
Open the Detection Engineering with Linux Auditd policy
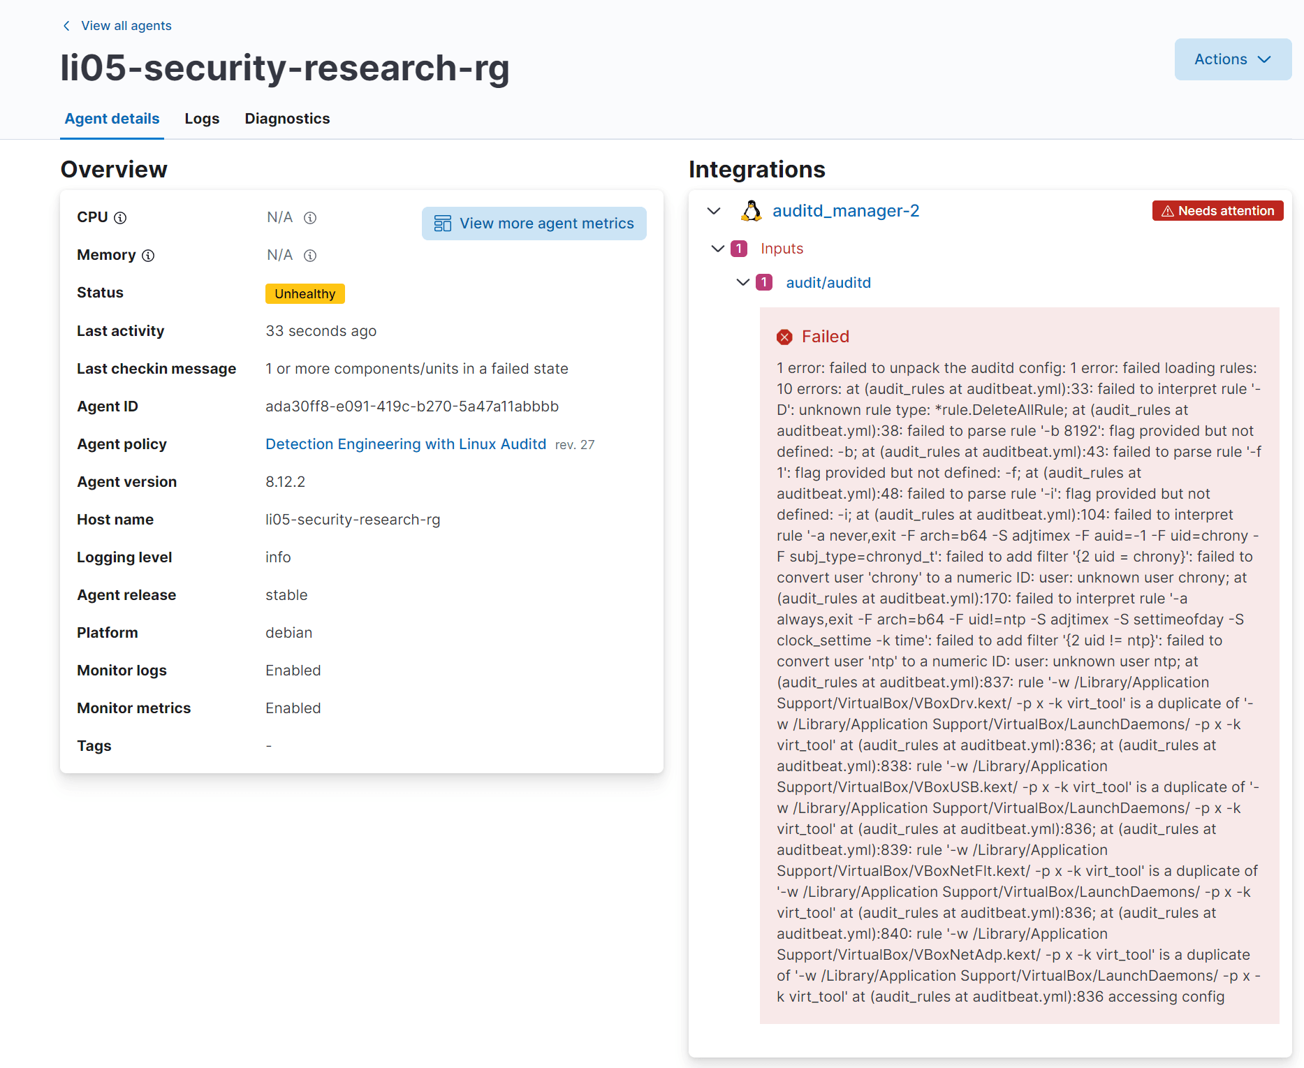(x=406, y=444)
